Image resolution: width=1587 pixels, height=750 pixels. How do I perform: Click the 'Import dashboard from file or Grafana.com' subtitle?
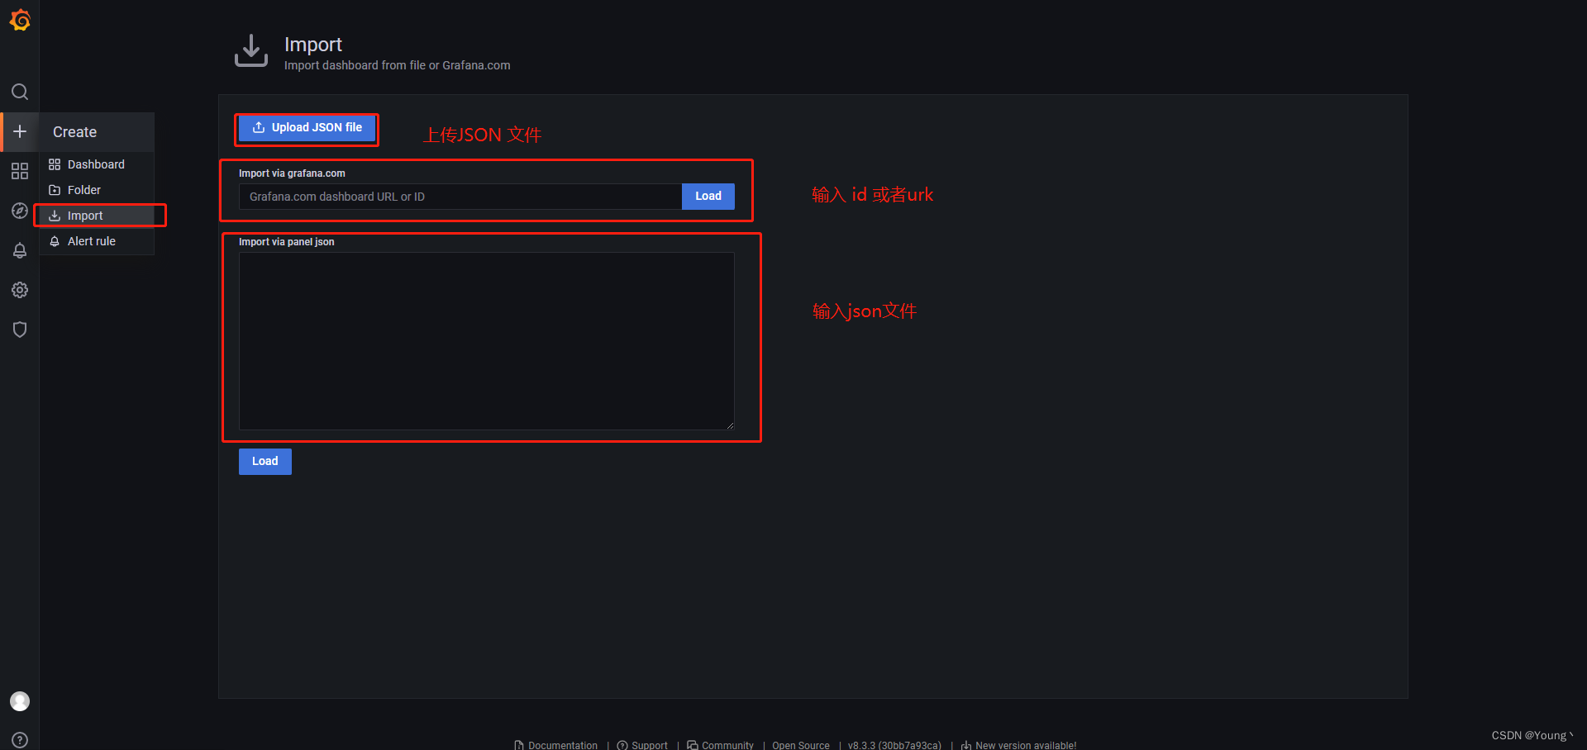[x=398, y=65]
